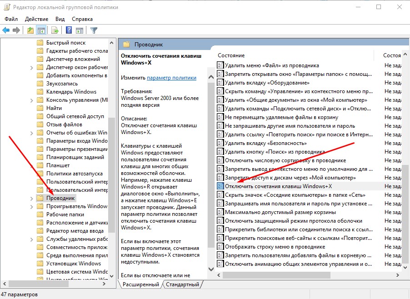Click the blue Back arrow in toolbar
The width and height of the screenshot is (410, 299).
(x=6, y=30)
